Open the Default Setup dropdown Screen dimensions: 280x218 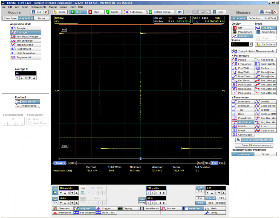point(161,12)
